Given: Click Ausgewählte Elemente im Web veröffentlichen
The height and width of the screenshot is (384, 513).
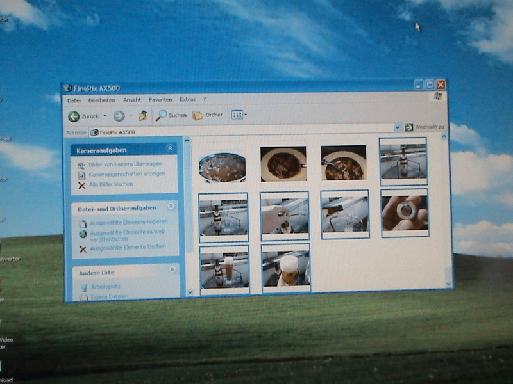Looking at the screenshot, I should tap(128, 236).
